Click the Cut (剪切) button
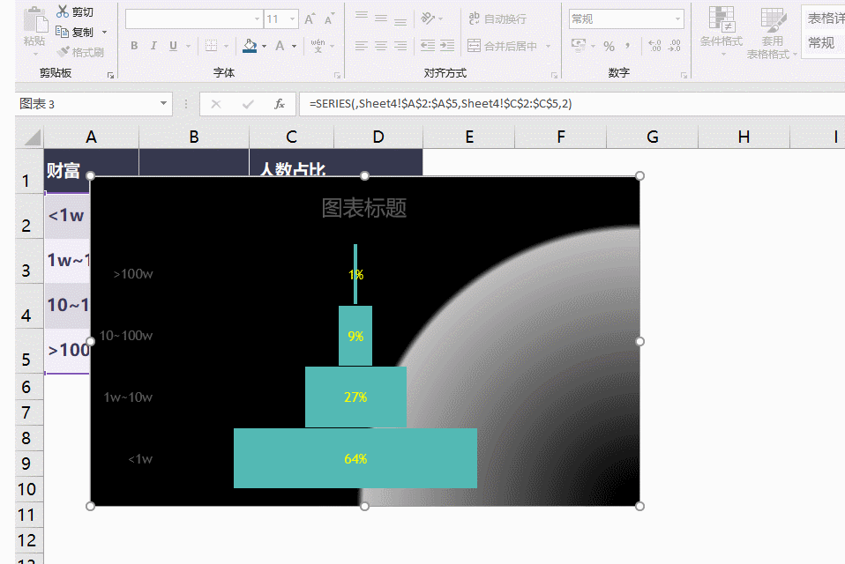This screenshot has width=845, height=564. click(x=75, y=11)
